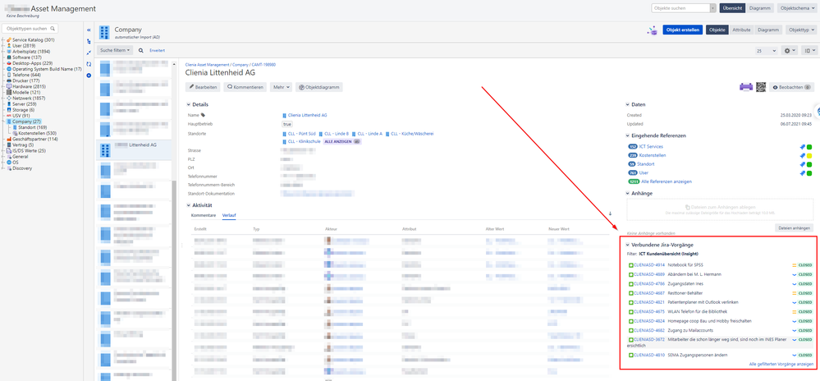Open the QR code icon

(760, 87)
